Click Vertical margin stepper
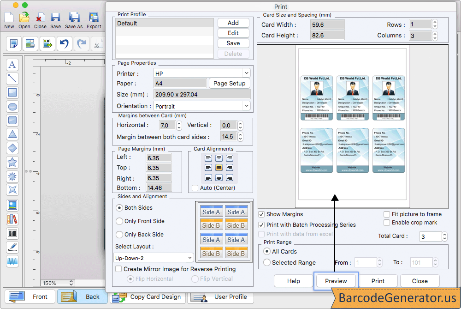The image size is (461, 309). tap(240, 126)
